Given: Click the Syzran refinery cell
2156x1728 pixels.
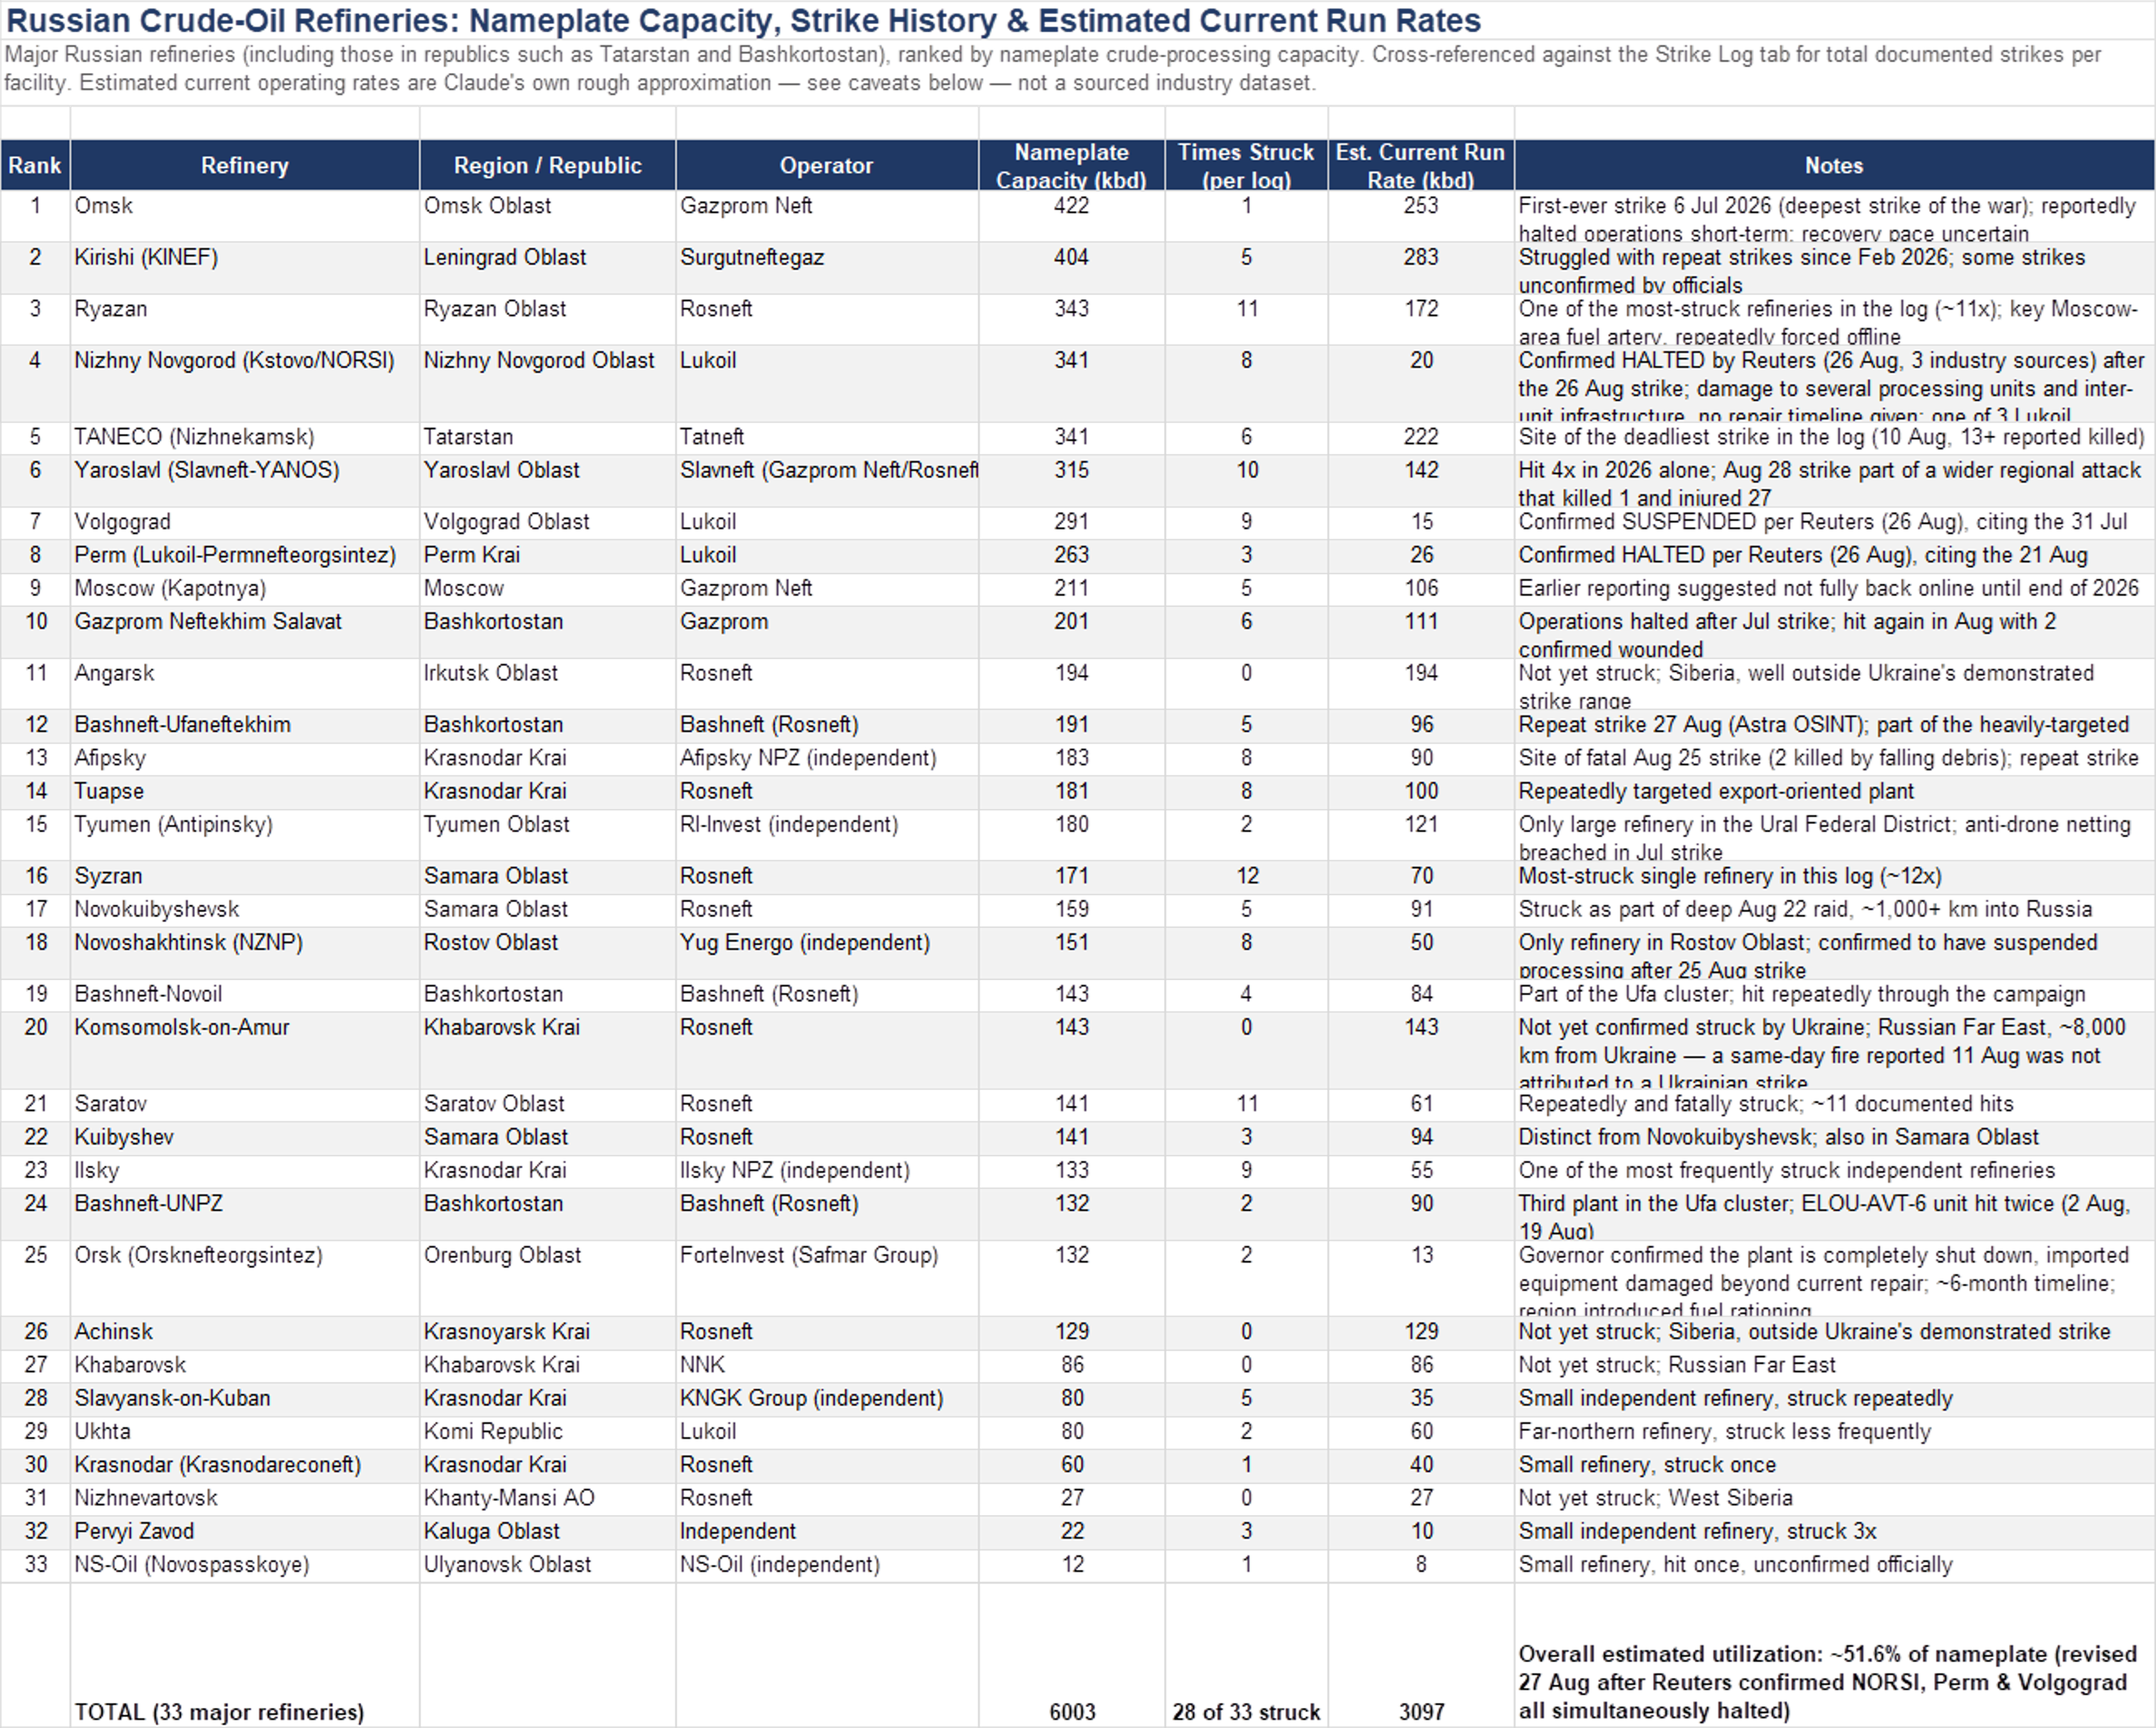Looking at the screenshot, I should click(245, 877).
